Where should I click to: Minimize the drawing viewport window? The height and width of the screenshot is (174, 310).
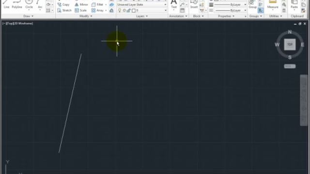pyautogui.click(x=295, y=24)
